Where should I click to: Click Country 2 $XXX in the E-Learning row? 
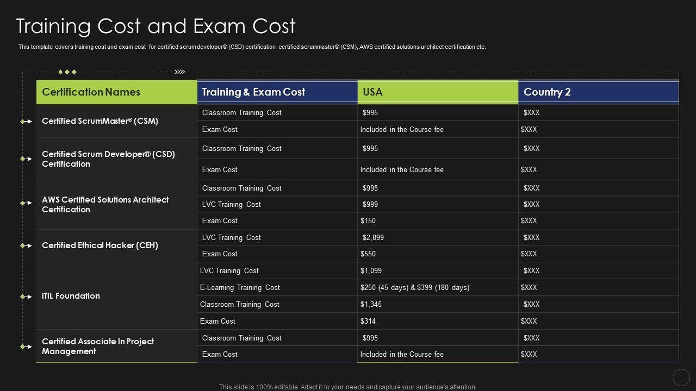tap(529, 287)
